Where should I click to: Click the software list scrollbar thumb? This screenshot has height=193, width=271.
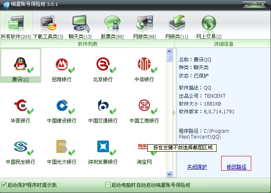coord(170,58)
